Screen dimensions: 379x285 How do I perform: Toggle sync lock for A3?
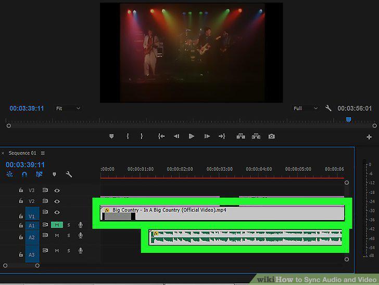[45, 250]
